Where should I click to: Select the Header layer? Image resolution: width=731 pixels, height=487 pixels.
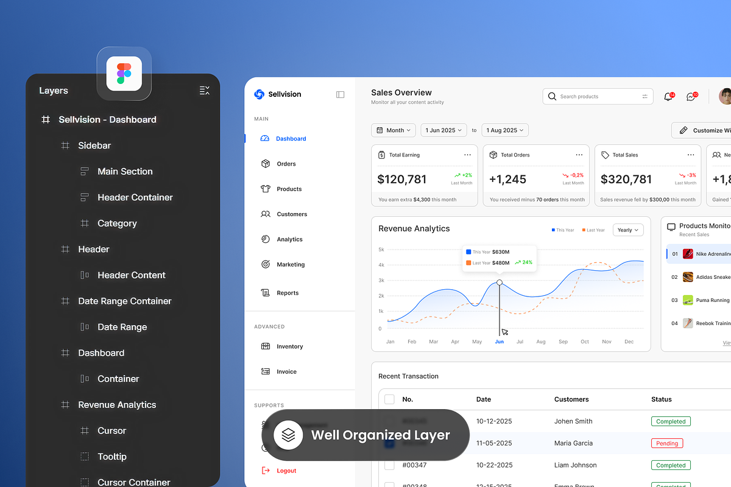click(94, 249)
